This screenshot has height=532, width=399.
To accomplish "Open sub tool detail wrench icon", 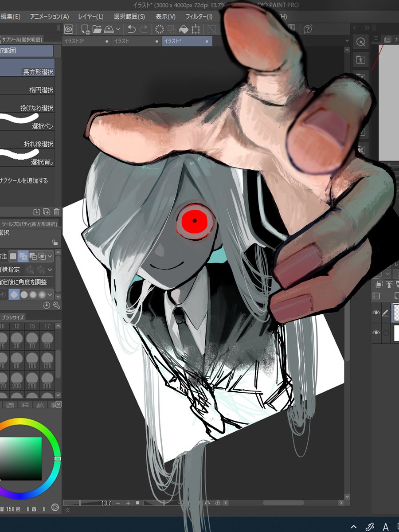I will click(56, 305).
